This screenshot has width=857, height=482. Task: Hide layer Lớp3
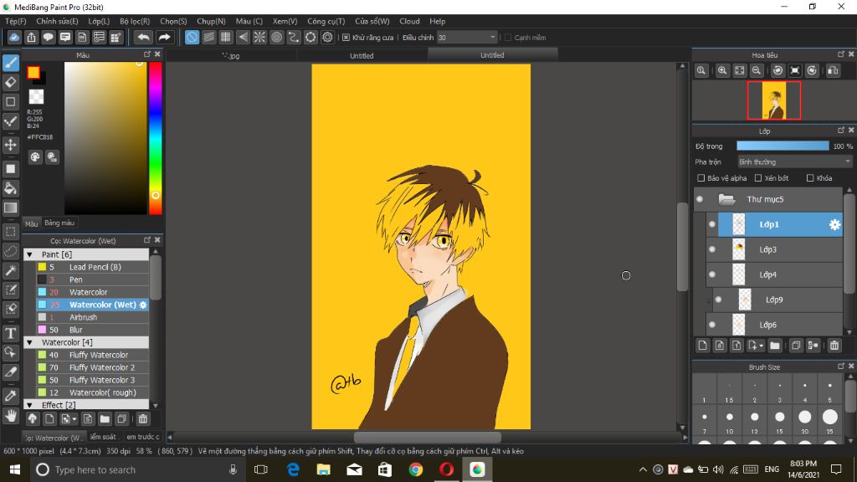point(711,249)
